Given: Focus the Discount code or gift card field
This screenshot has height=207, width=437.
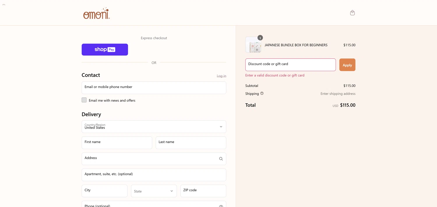Looking at the screenshot, I should (290, 65).
